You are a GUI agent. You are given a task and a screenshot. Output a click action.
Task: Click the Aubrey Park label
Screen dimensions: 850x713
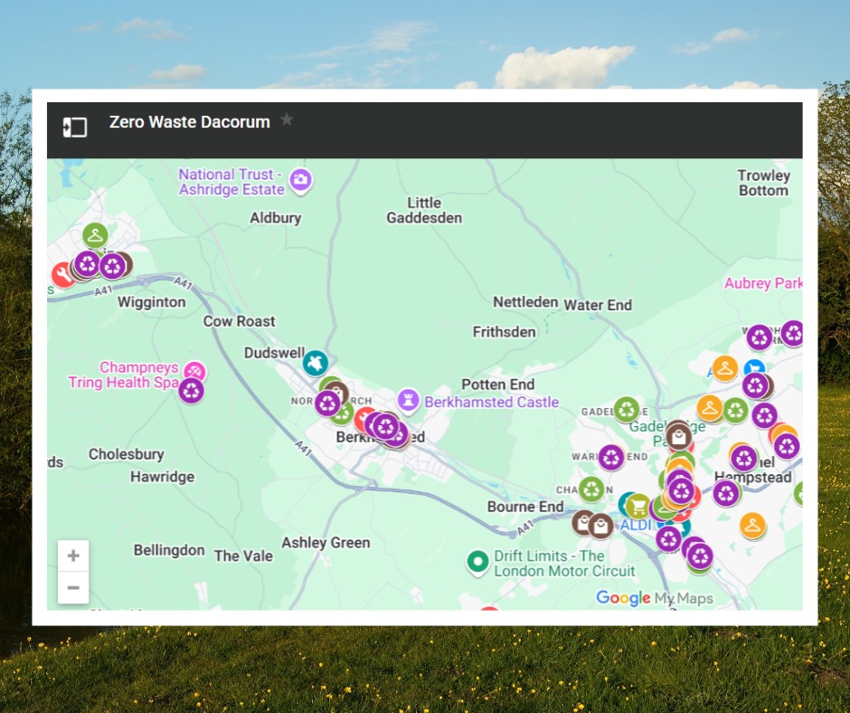tap(763, 283)
